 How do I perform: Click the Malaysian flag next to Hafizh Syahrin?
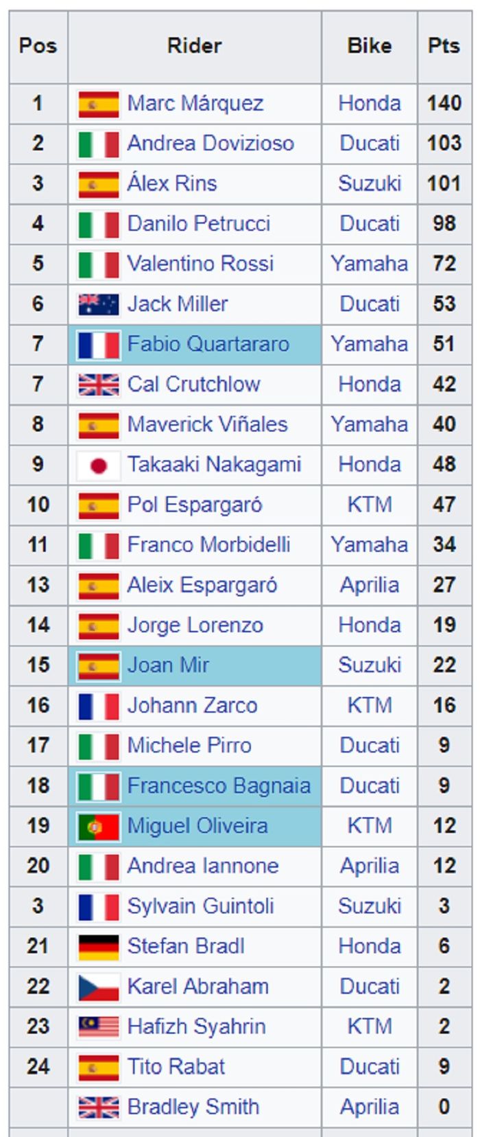click(x=99, y=1026)
